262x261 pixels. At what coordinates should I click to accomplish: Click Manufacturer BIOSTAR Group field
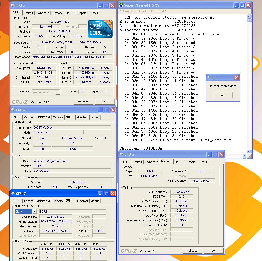[x=72, y=127]
